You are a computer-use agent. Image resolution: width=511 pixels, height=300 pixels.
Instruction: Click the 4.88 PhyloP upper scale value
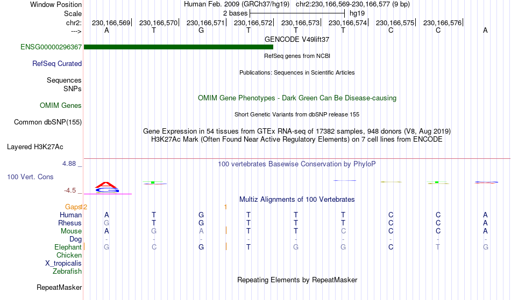[69, 164]
